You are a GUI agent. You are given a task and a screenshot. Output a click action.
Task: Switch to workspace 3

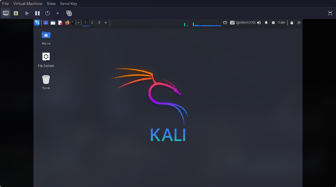tap(99, 23)
